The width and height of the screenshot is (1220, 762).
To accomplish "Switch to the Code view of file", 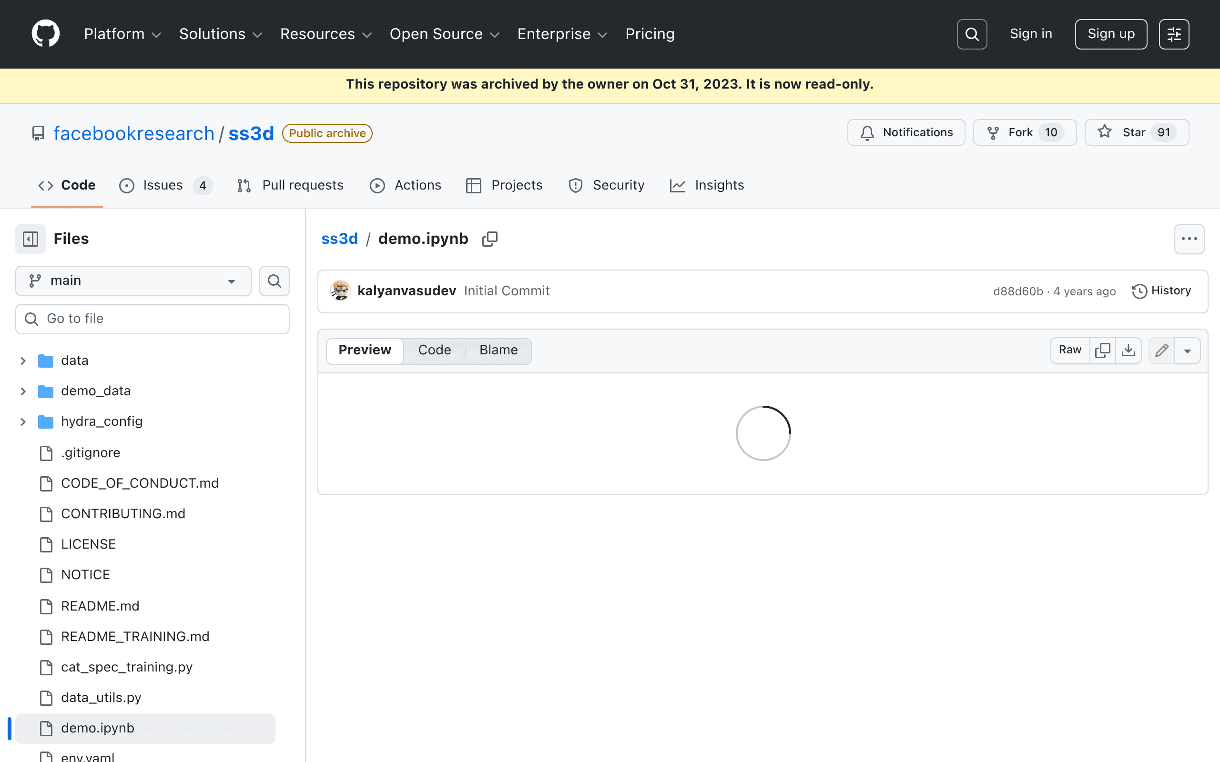I will click(x=435, y=350).
